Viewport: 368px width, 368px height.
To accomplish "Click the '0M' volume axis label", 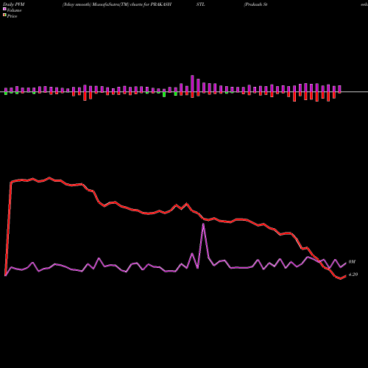I will [352, 262].
